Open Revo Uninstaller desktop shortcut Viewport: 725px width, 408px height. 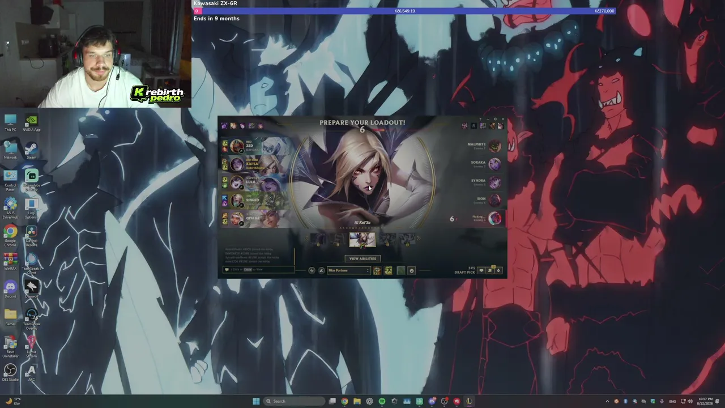point(10,346)
